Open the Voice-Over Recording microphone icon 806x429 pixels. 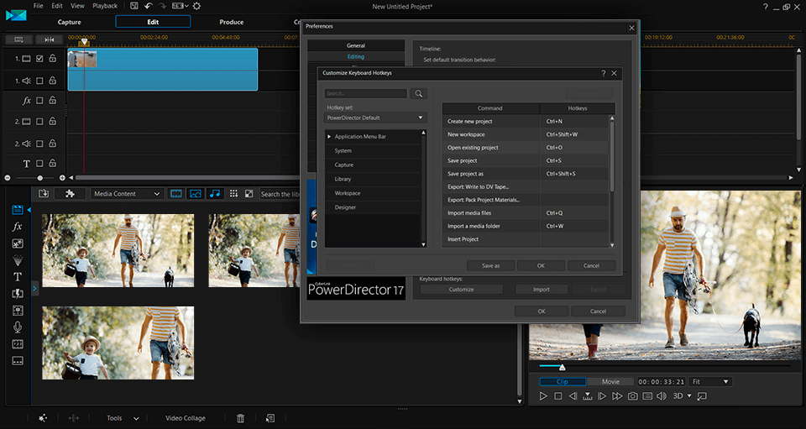click(x=18, y=327)
